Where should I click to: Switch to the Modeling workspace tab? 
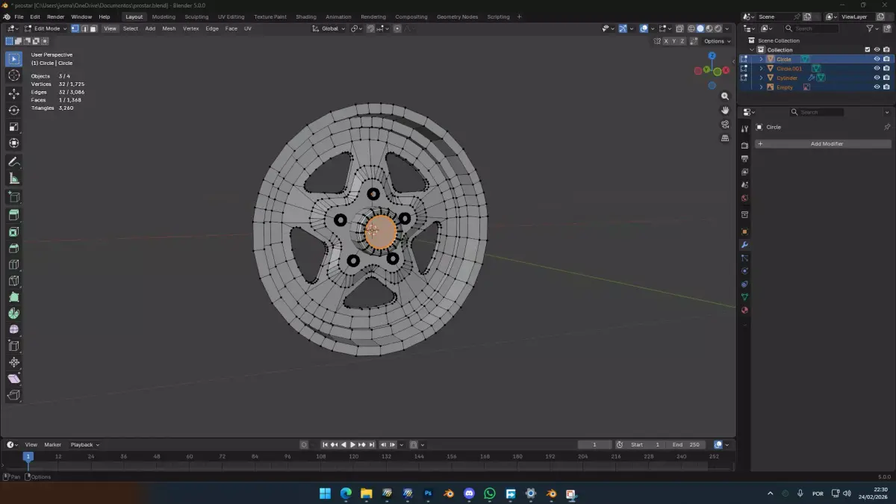[x=164, y=16]
